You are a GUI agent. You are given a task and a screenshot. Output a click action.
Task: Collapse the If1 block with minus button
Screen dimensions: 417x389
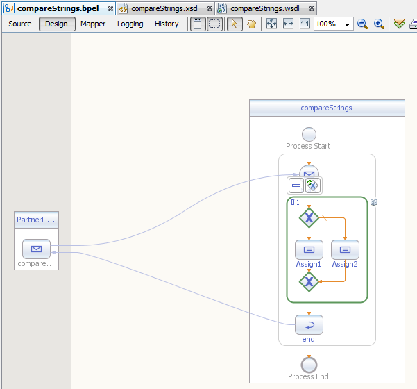(296, 185)
